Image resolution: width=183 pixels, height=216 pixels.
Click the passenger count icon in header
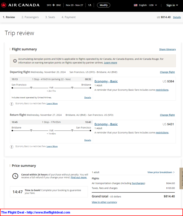pos(90,5)
